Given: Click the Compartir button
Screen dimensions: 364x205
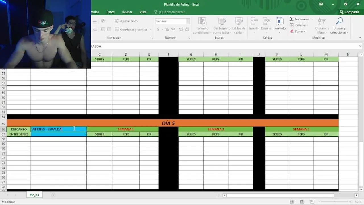Looking at the screenshot, I should [349, 12].
